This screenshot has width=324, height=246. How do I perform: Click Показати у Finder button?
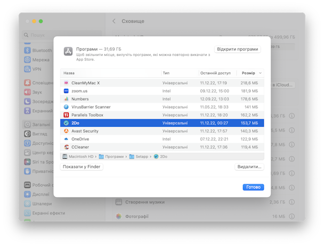pyautogui.click(x=82, y=167)
